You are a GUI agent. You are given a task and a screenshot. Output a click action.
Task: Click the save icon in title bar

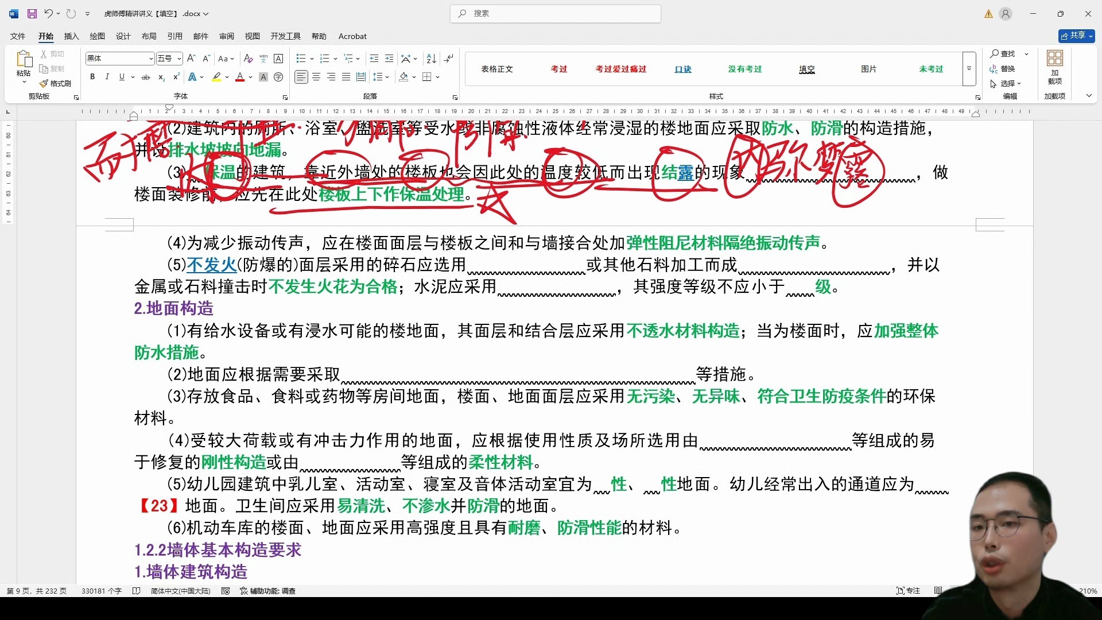[x=32, y=13]
